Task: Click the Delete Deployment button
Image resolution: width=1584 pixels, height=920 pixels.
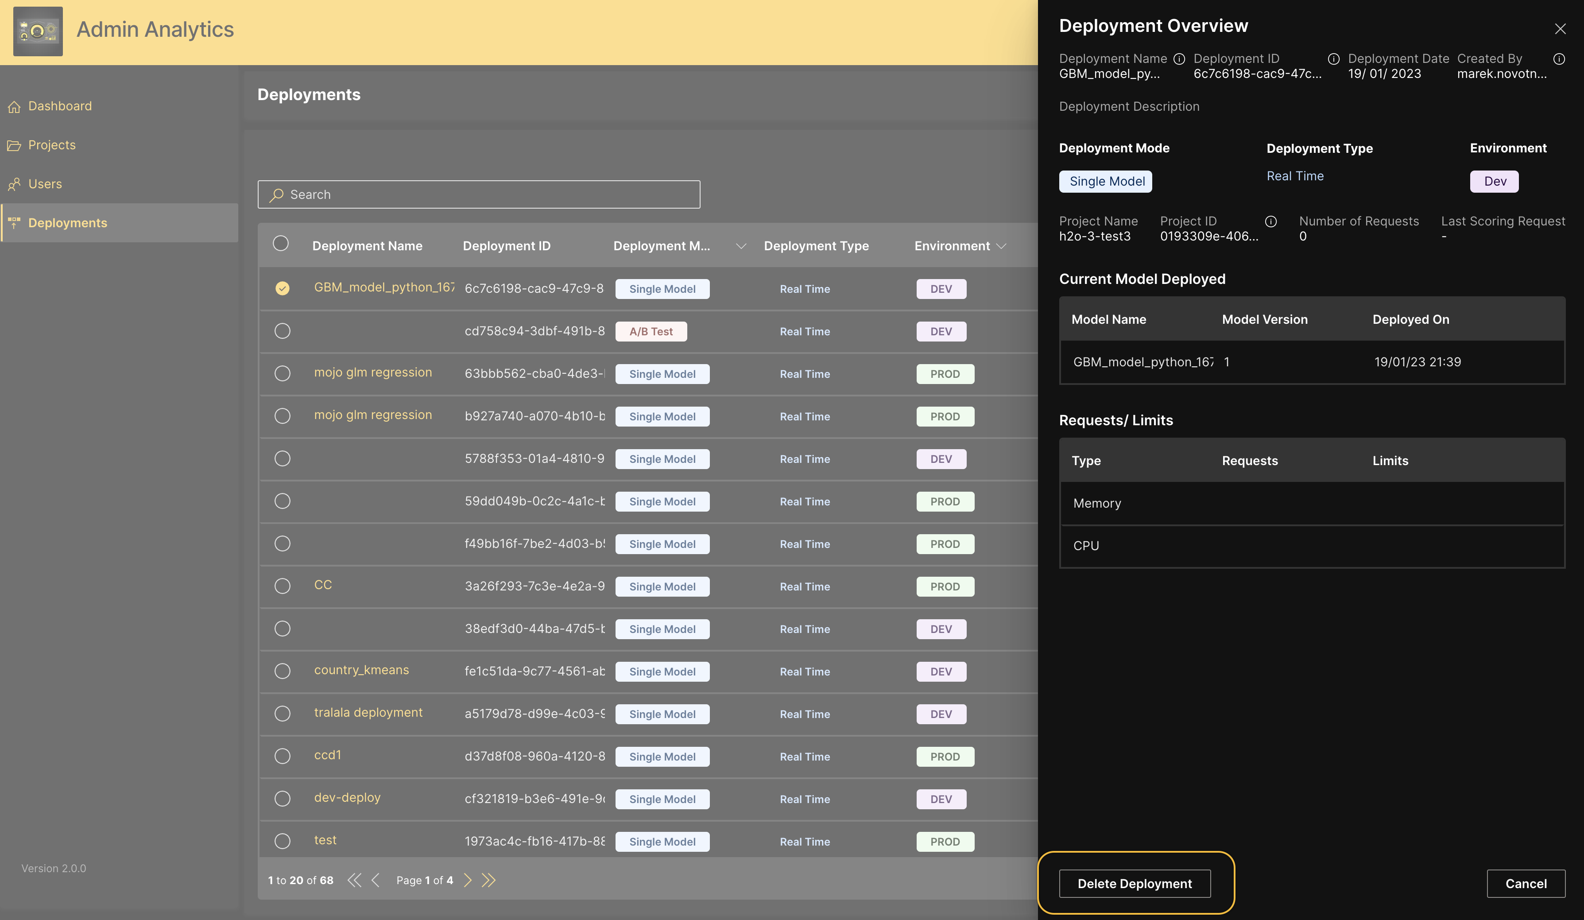Action: [1135, 884]
